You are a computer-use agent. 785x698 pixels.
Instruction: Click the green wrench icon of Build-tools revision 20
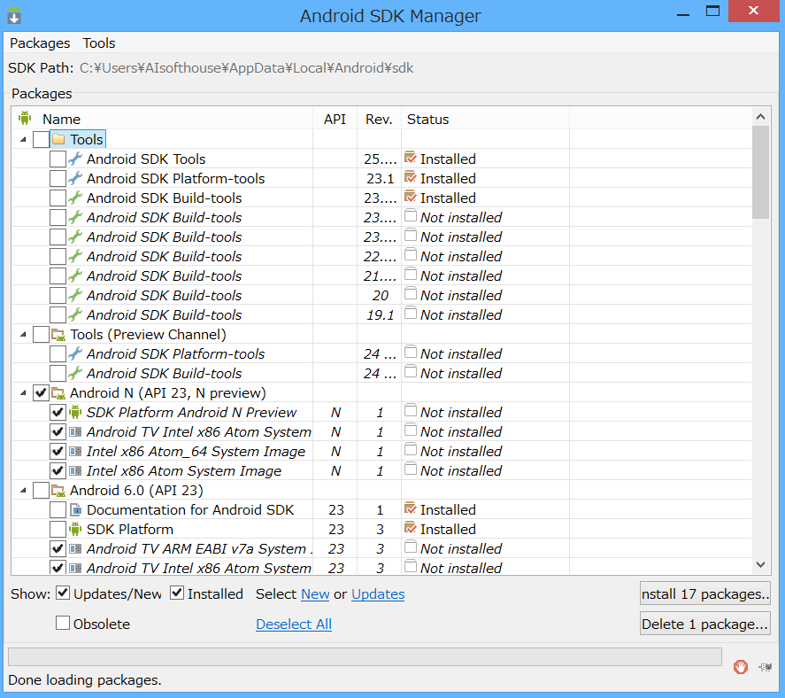pyautogui.click(x=75, y=295)
